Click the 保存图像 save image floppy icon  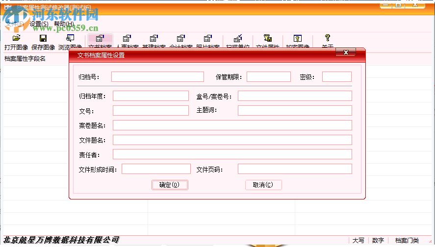tap(43, 38)
